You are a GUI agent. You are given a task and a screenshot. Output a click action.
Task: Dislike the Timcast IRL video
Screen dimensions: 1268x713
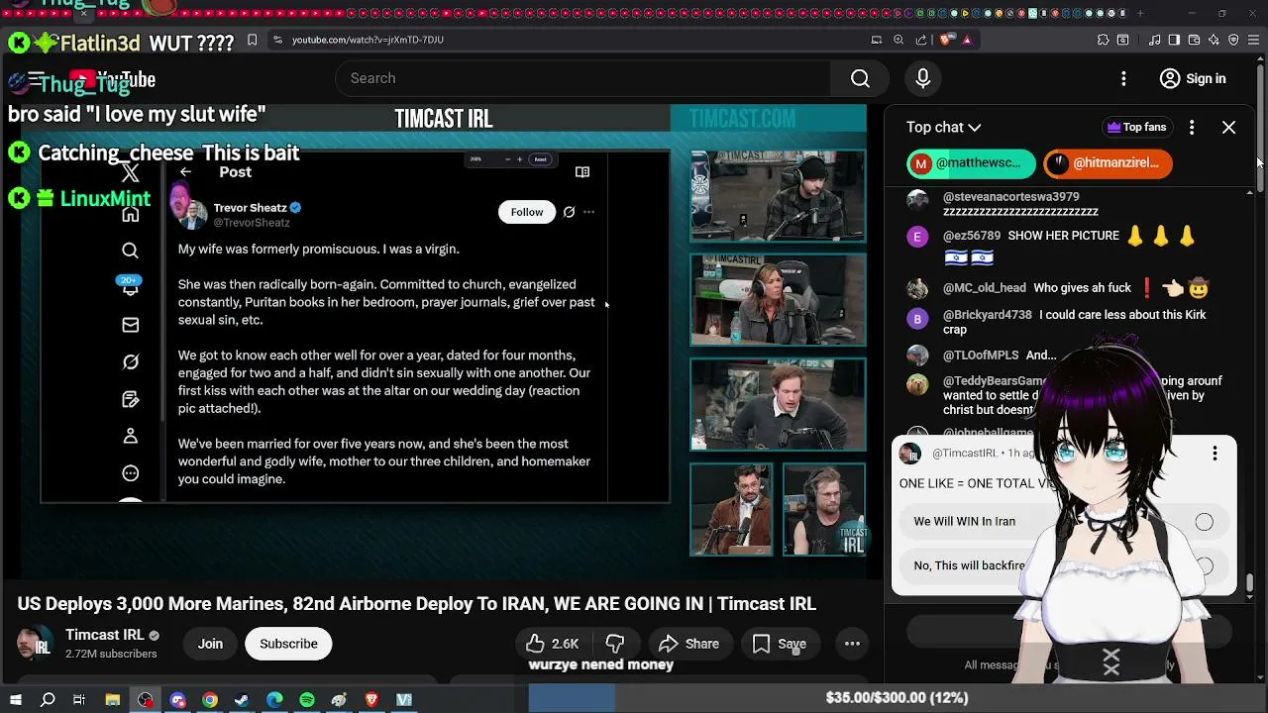click(615, 644)
